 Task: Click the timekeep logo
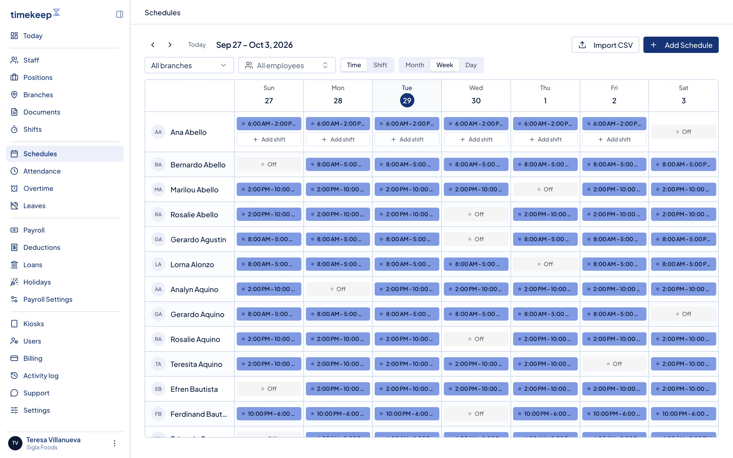pos(35,14)
